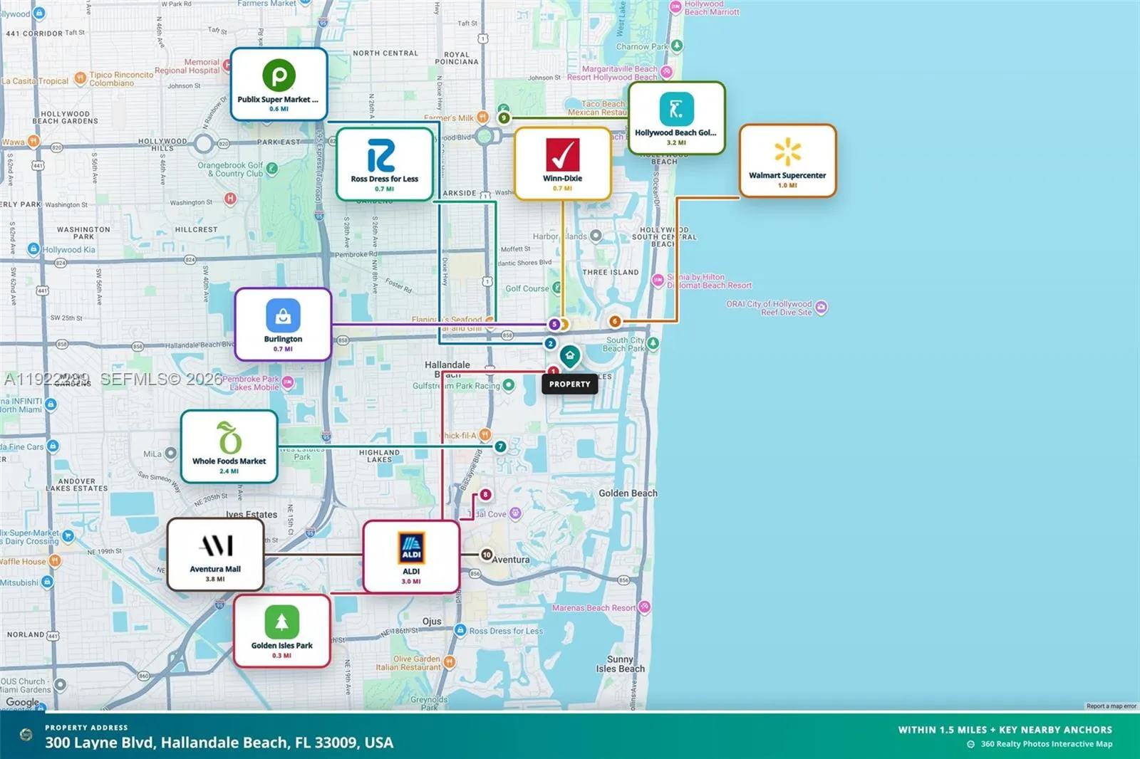The height and width of the screenshot is (759, 1140).
Task: Click numbered map marker 2
Action: pyautogui.click(x=550, y=343)
